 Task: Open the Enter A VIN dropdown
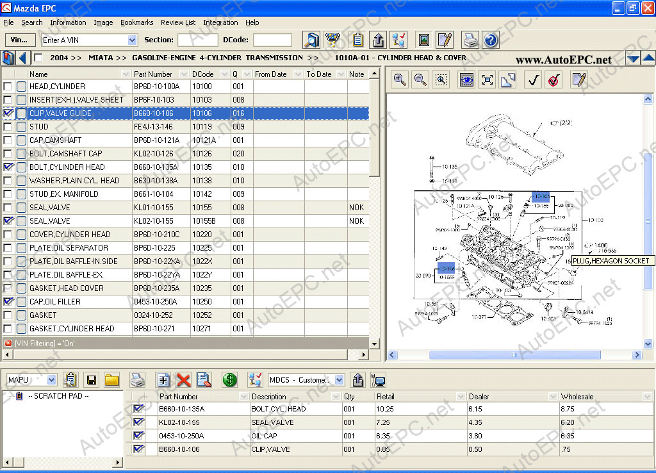132,40
